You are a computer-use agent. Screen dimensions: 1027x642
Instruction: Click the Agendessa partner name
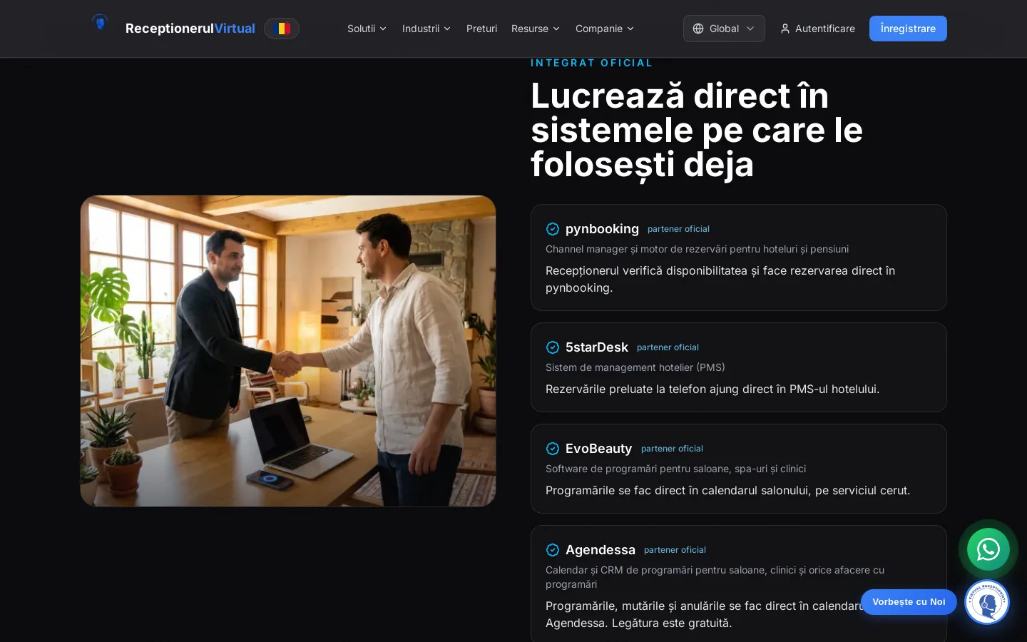click(601, 550)
